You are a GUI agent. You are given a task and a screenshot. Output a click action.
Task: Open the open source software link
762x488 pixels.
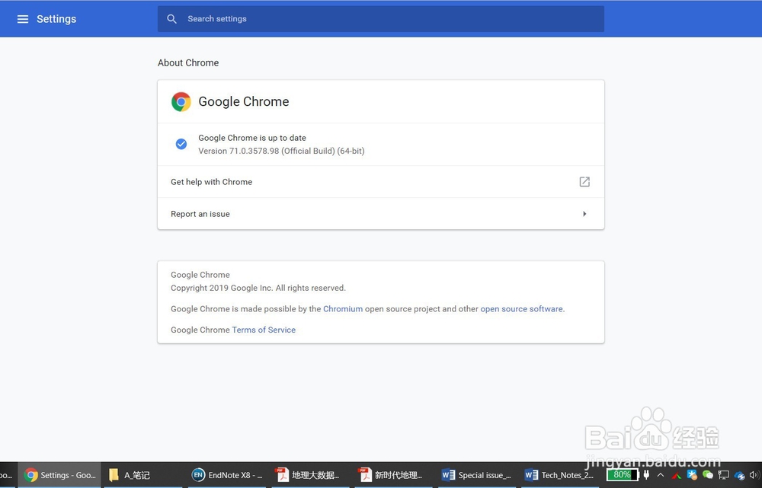[x=521, y=309]
